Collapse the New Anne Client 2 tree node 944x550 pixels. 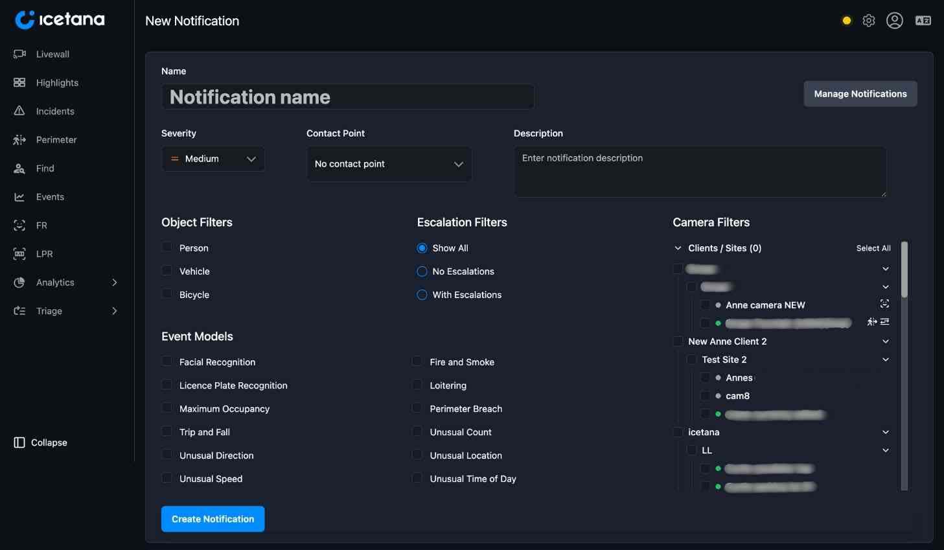point(885,341)
